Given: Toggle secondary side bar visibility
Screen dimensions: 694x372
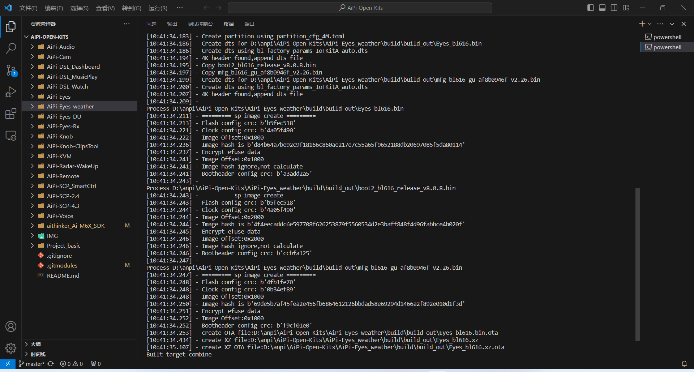Looking at the screenshot, I should [x=614, y=8].
